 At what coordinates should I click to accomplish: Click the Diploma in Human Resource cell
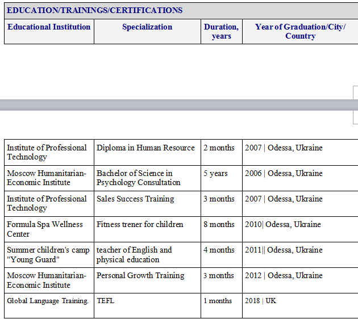145,148
